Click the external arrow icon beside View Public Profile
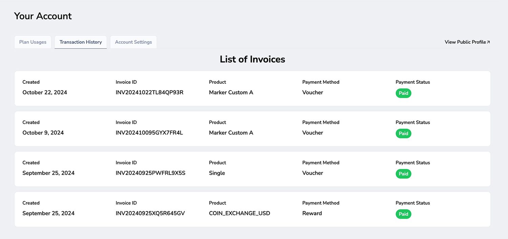 pos(488,42)
